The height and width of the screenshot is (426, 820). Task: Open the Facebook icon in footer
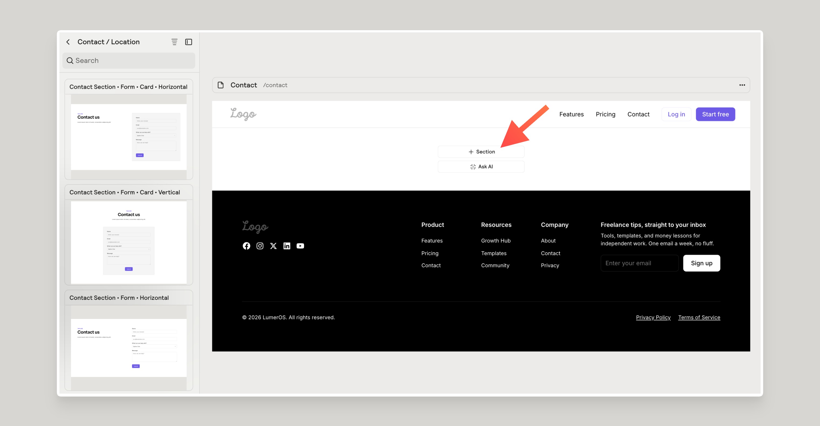coord(246,246)
